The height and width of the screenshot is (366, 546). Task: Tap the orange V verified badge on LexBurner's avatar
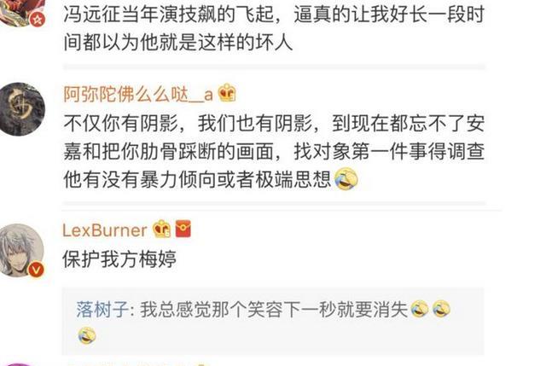(x=36, y=270)
